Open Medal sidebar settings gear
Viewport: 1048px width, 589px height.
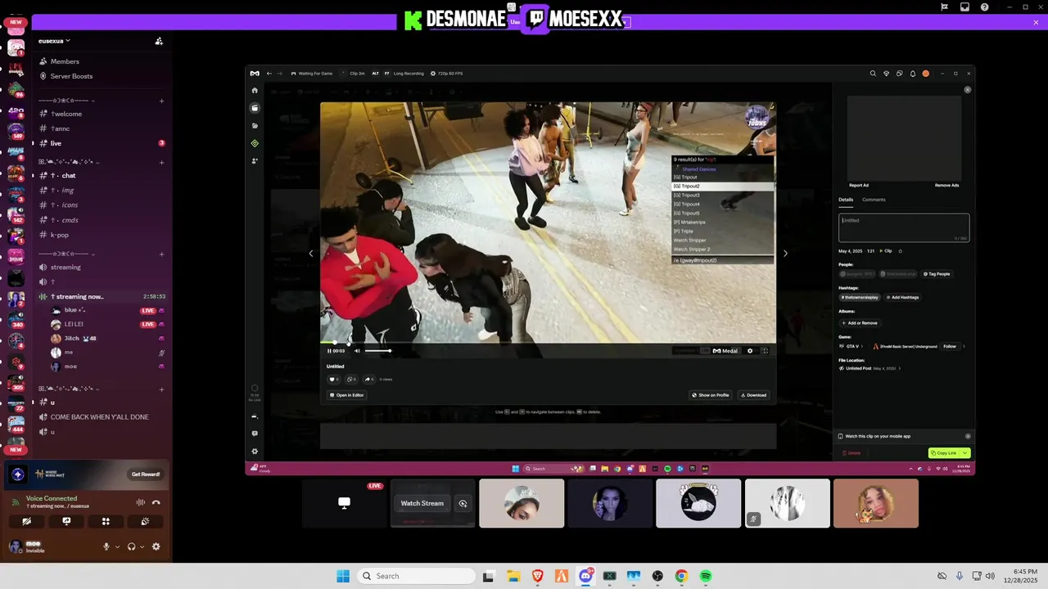[x=255, y=452]
